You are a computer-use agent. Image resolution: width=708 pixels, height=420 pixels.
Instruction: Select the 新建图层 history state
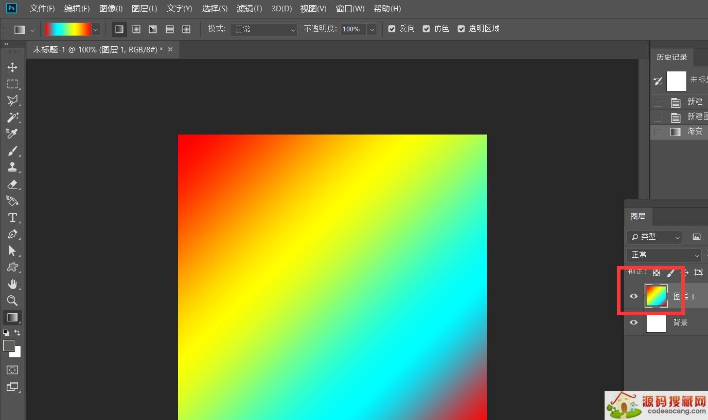[x=679, y=117]
